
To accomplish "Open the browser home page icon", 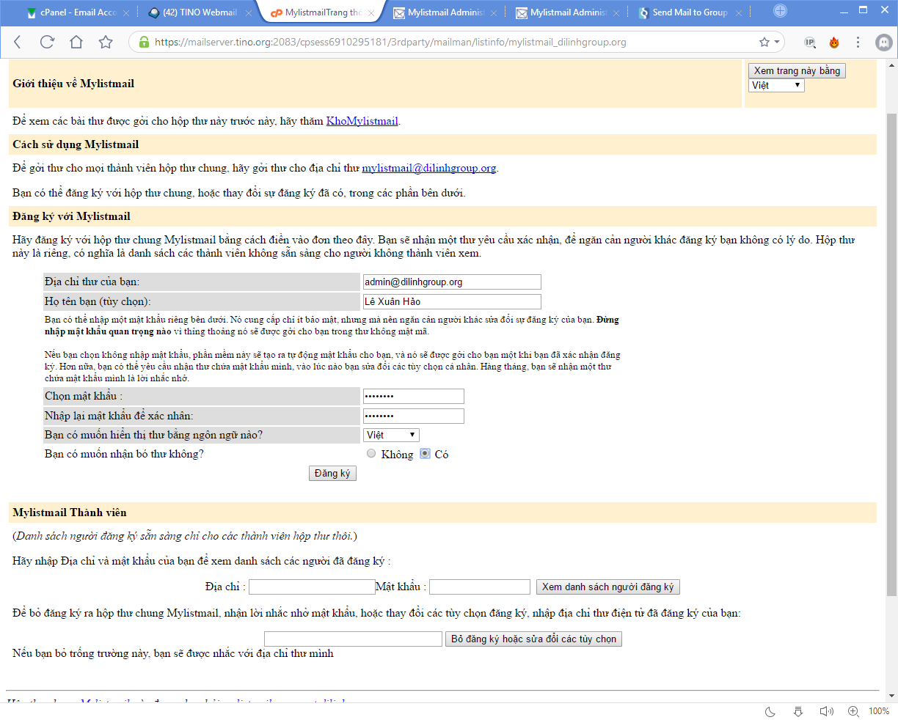I will (76, 42).
